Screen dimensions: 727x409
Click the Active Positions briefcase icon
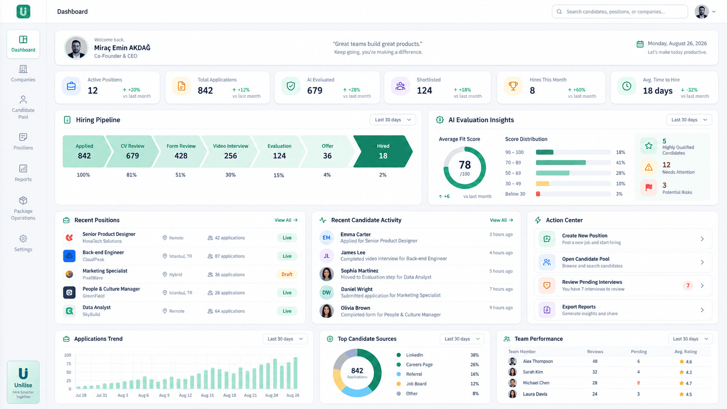click(x=71, y=86)
